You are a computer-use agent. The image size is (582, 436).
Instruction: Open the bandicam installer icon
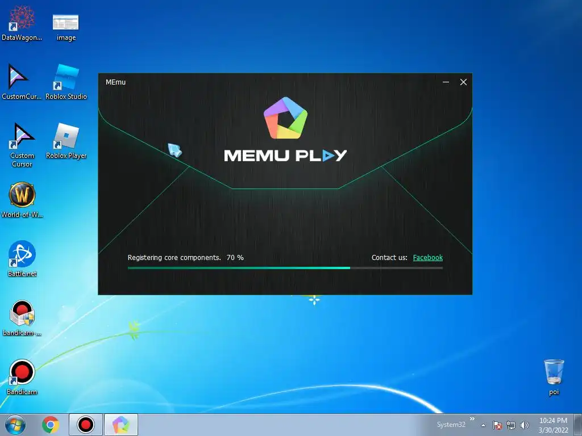point(22,318)
